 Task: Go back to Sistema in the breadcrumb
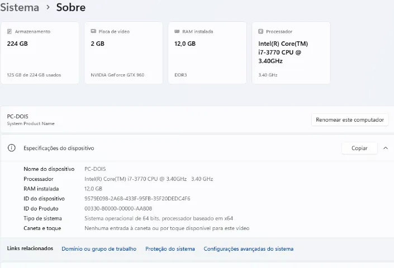point(20,7)
